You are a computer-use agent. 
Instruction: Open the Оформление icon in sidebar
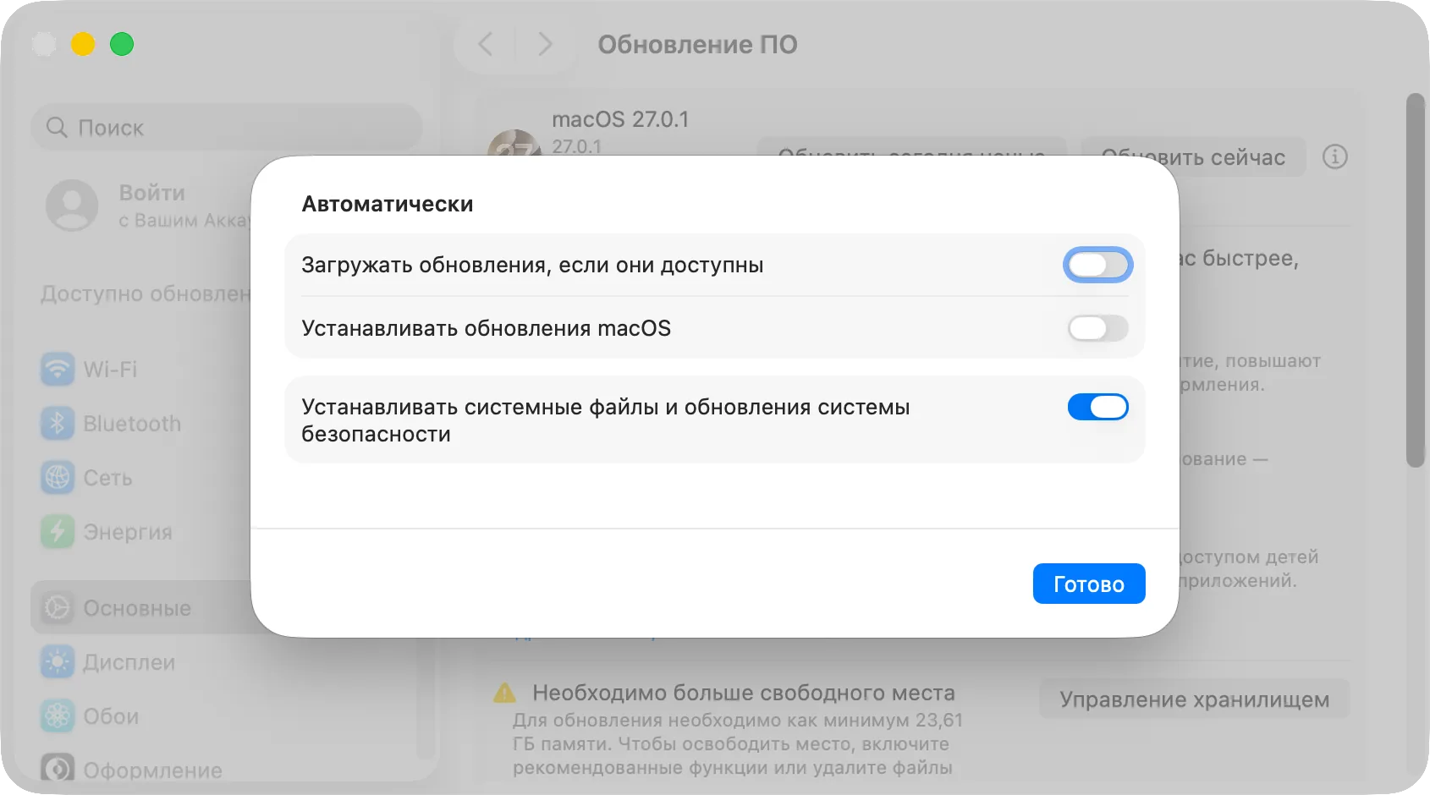click(58, 769)
